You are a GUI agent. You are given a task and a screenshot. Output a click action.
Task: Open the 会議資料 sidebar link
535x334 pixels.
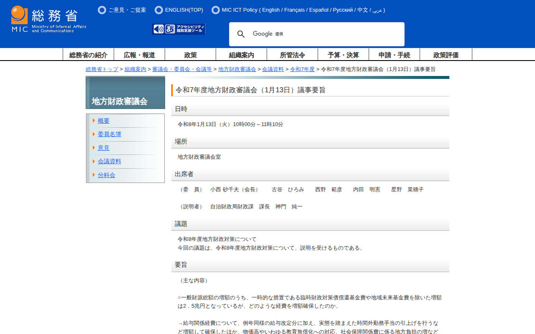click(x=110, y=162)
